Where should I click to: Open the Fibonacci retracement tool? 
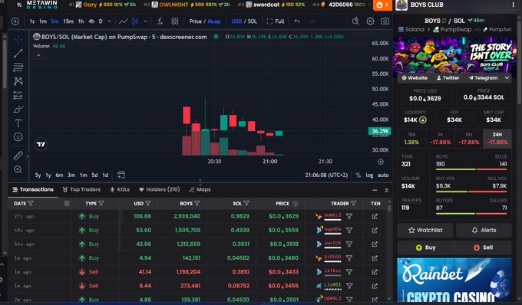[18, 67]
